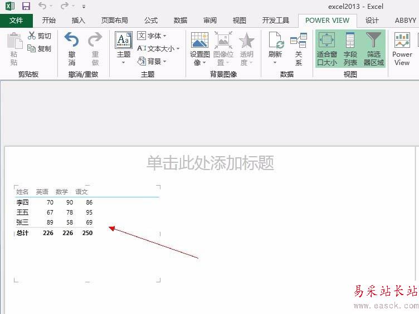This screenshot has height=314, width=419.
Task: Toggle the 字段列表 field list
Action: 350,49
